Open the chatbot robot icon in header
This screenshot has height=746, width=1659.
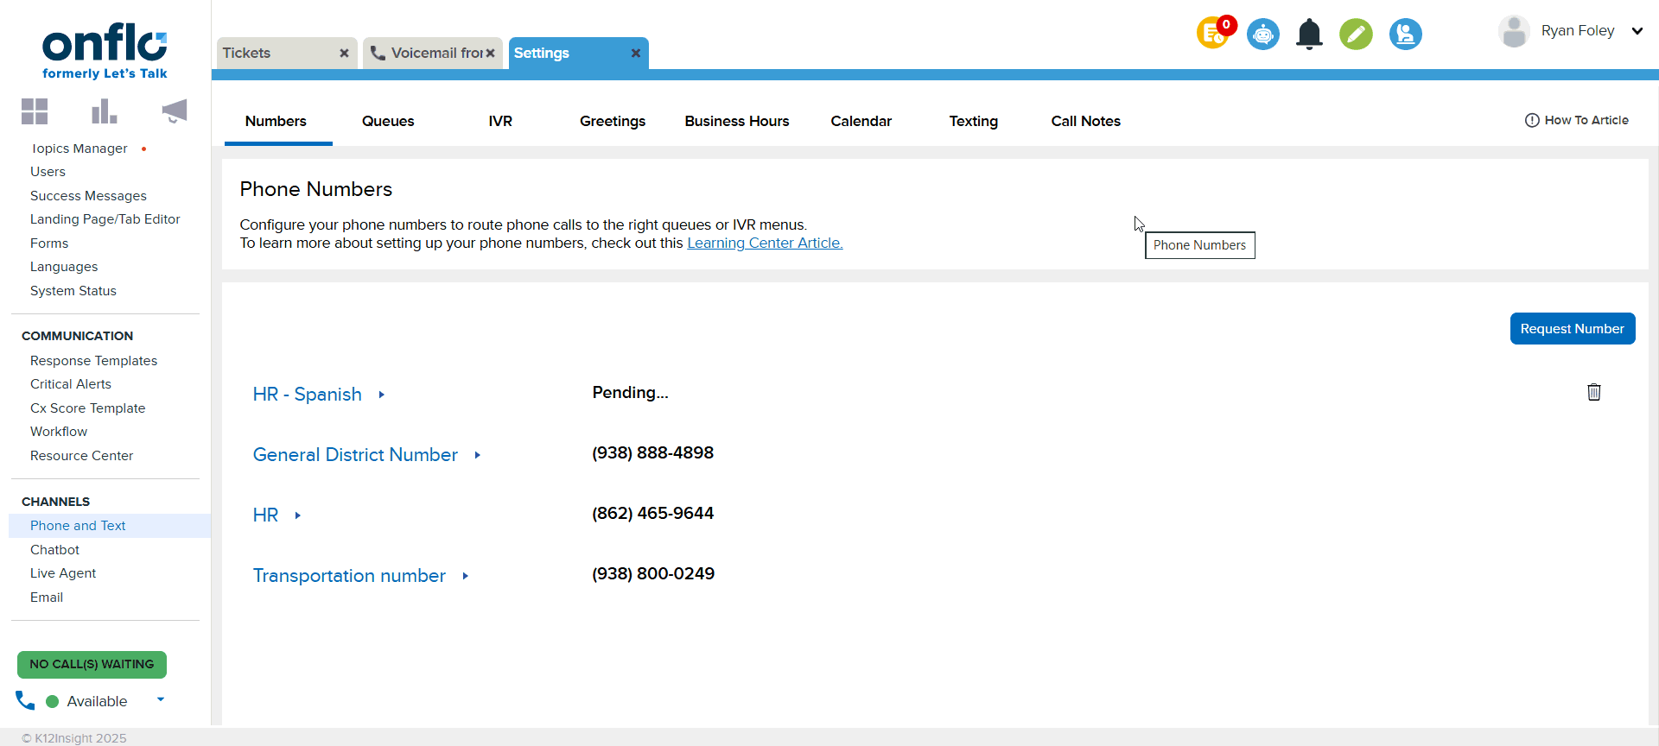point(1262,35)
